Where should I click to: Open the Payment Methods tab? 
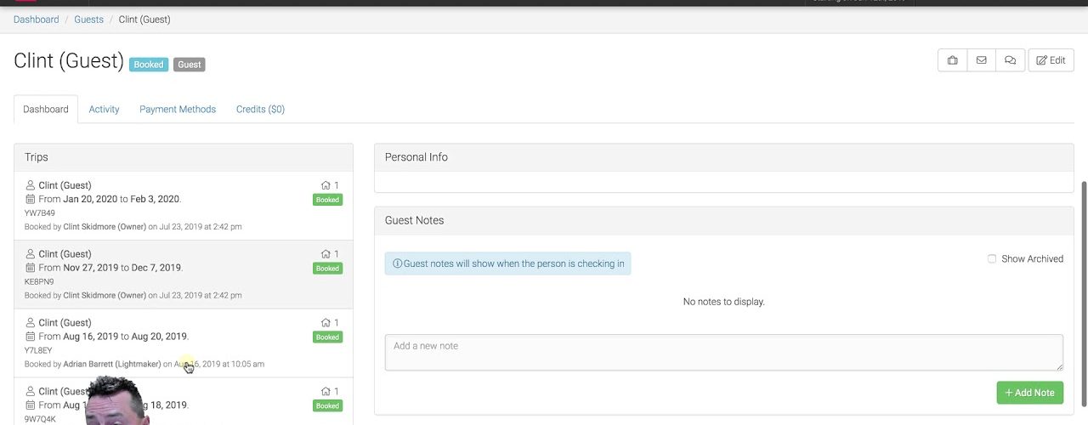(178, 110)
